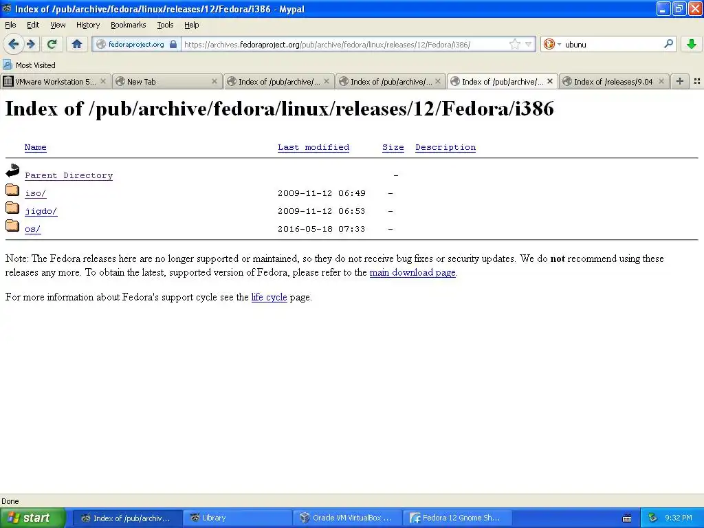The image size is (704, 528).
Task: Click the keyboard icon in system tray
Action: click(x=627, y=518)
